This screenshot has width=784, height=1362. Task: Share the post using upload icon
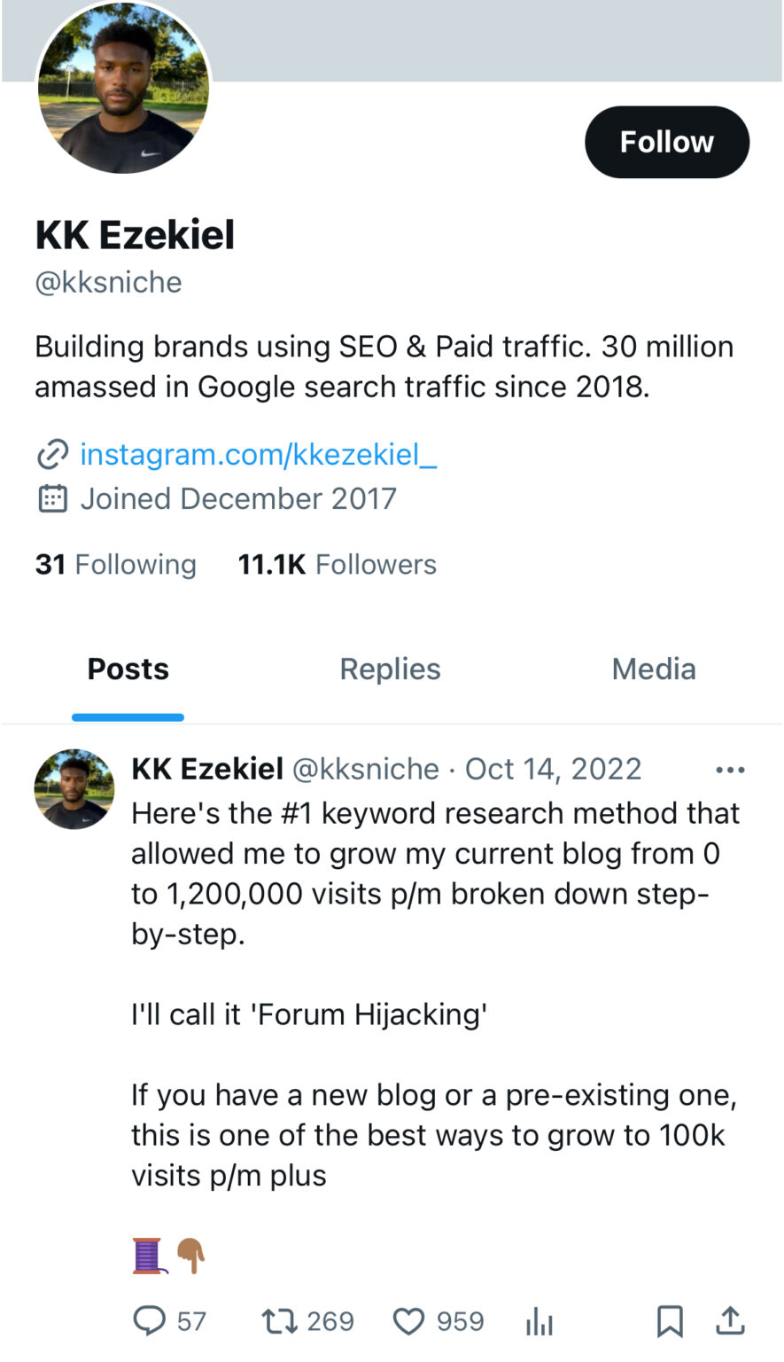[730, 1321]
